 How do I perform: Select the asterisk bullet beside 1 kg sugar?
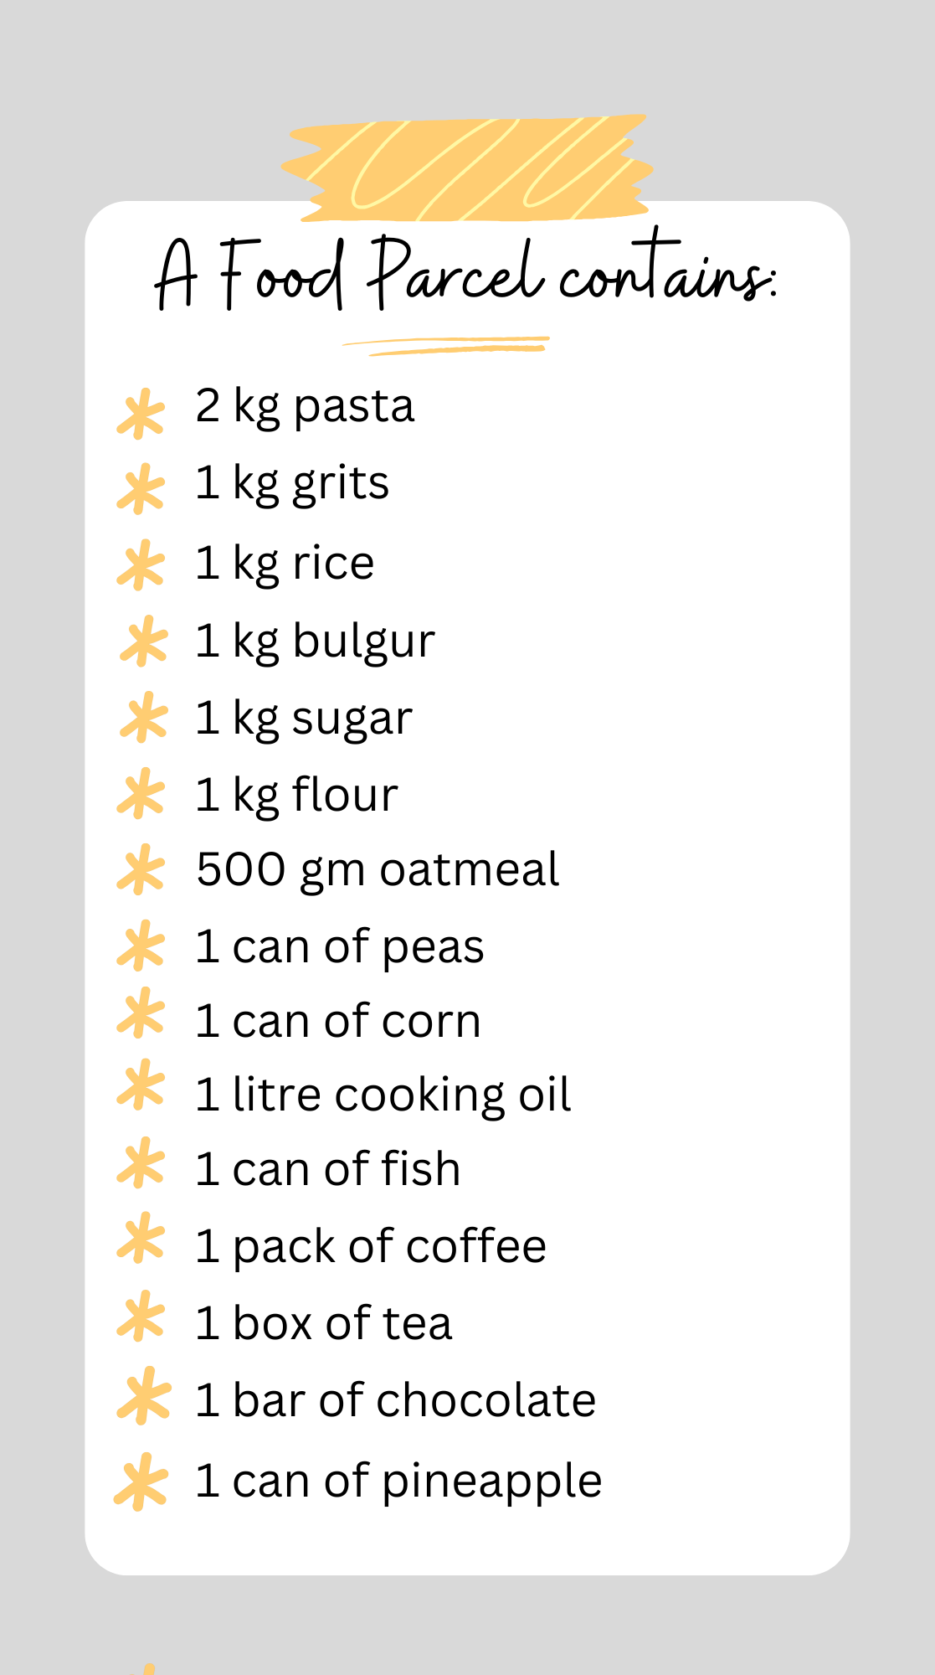[144, 717]
